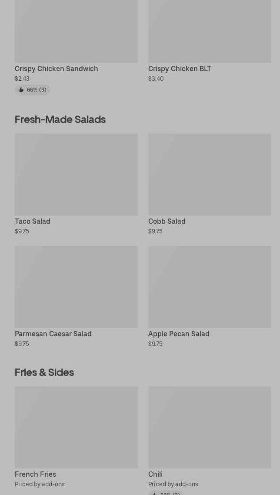Click the Fries & Sides section heading
Viewport: 280px width, 495px height.
coord(44,372)
